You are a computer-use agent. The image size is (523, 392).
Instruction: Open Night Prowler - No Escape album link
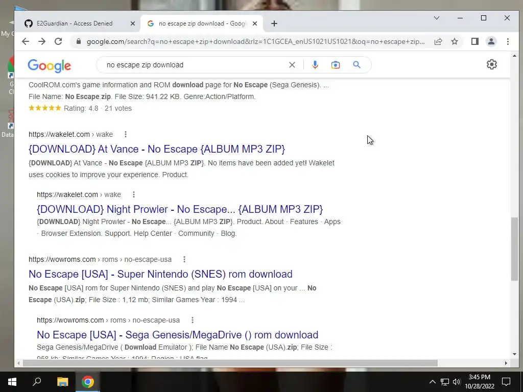click(x=180, y=209)
